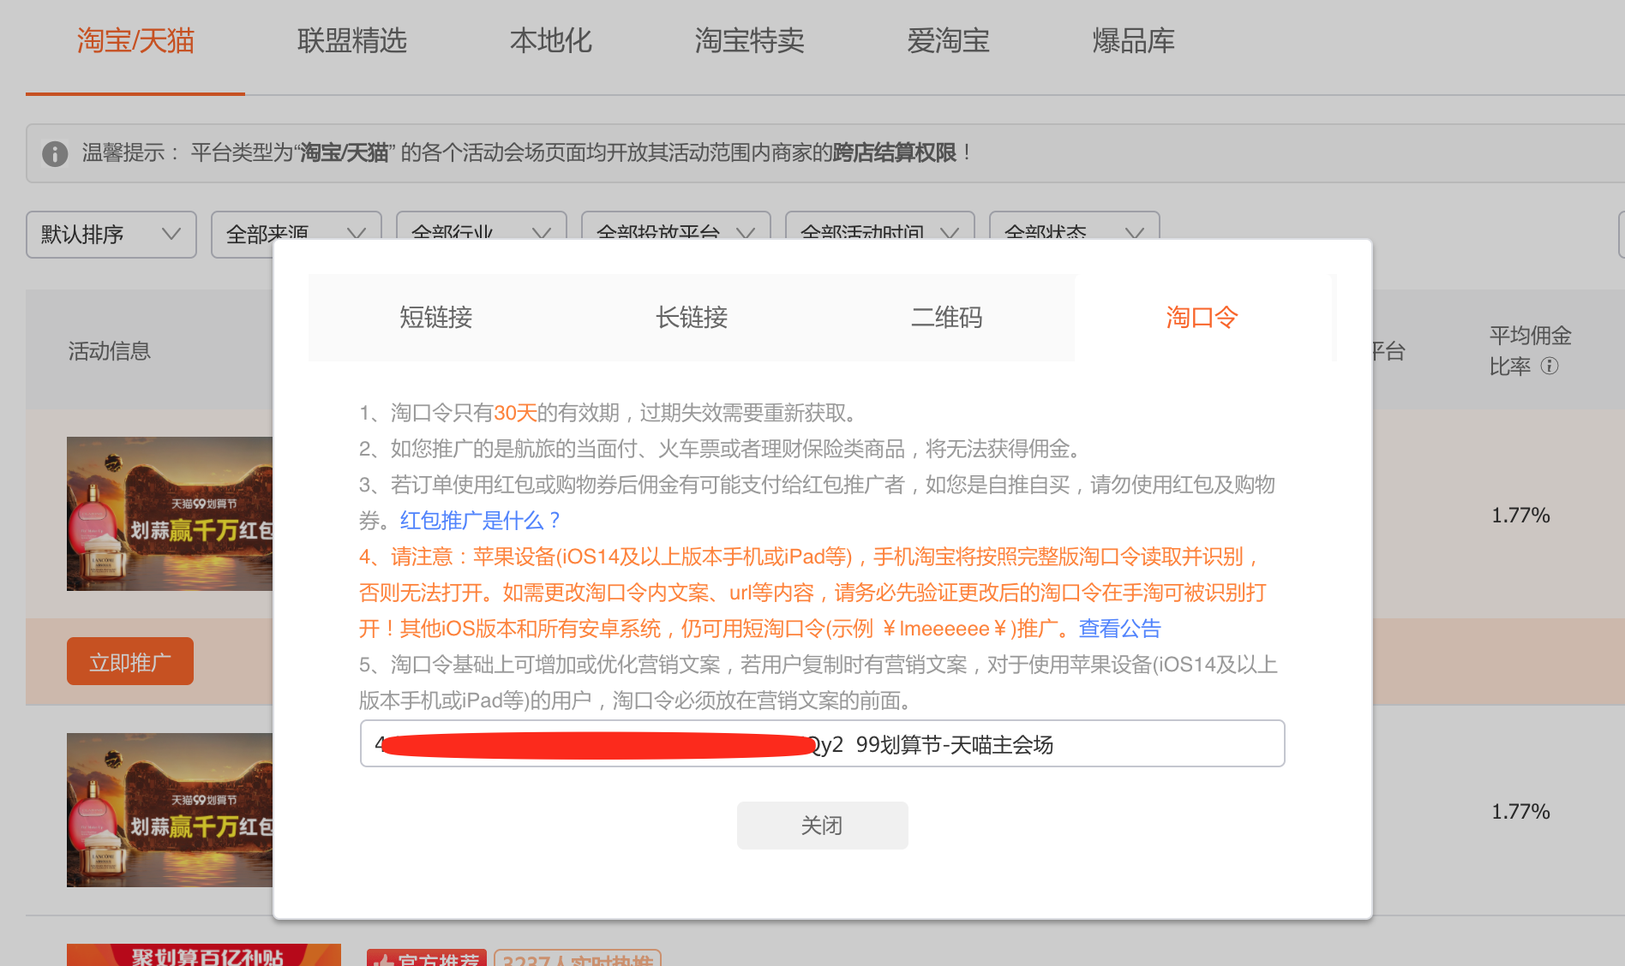Viewport: 1625px width, 966px height.
Task: Click the 聚划算百亿补贴 banner thumbnail
Action: [x=204, y=955]
